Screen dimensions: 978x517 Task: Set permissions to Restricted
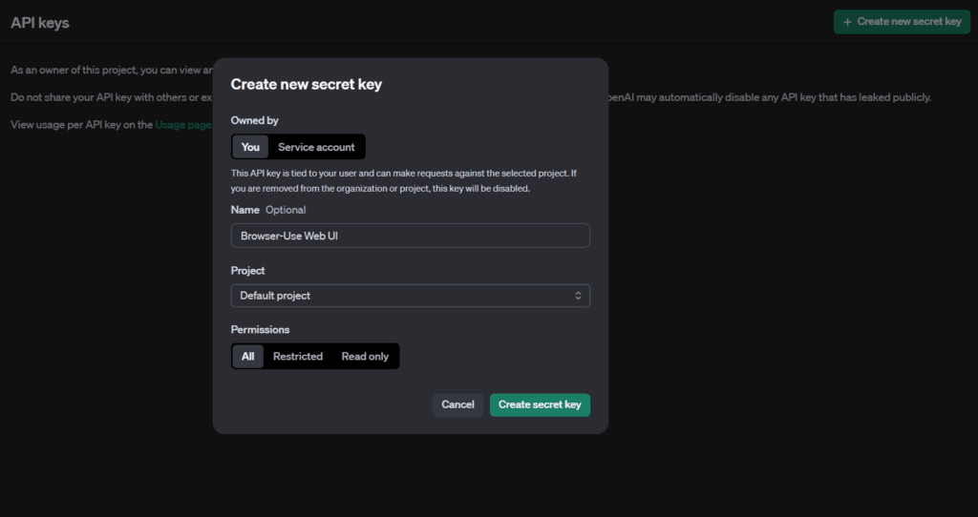pyautogui.click(x=298, y=356)
